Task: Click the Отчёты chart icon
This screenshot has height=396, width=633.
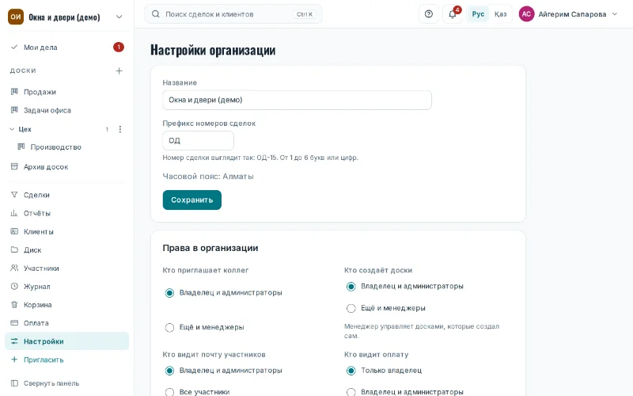Action: [x=14, y=213]
